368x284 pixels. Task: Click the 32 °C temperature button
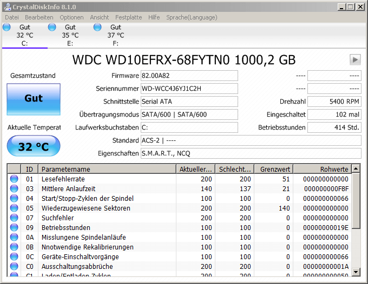pos(34,146)
